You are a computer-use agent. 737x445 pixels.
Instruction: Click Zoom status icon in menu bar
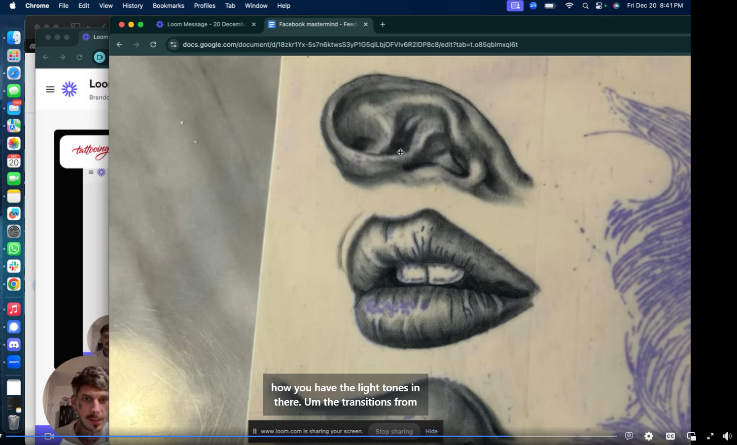click(533, 6)
